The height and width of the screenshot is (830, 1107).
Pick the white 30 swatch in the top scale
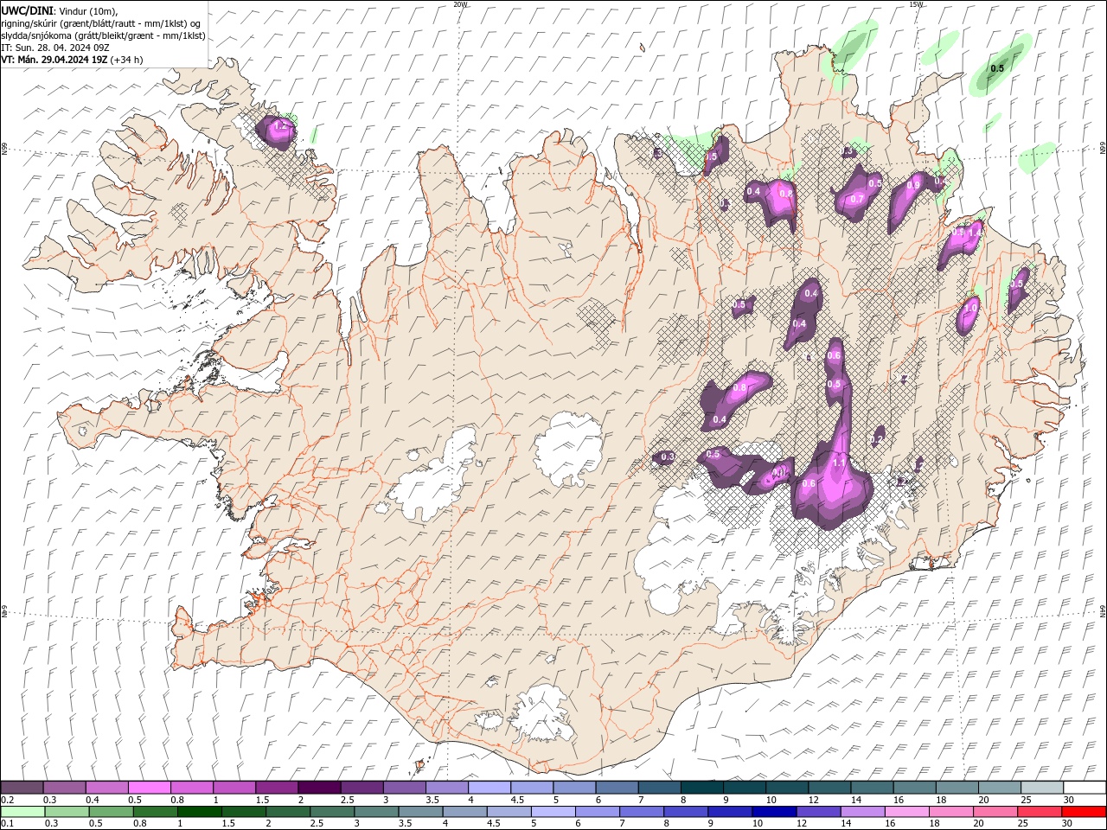coord(1085,788)
